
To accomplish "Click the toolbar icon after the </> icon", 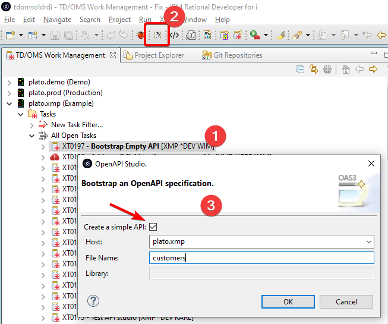I will click(x=191, y=35).
